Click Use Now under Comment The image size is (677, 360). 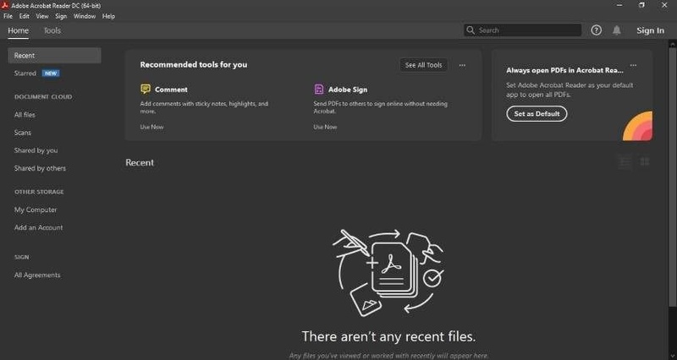click(151, 127)
